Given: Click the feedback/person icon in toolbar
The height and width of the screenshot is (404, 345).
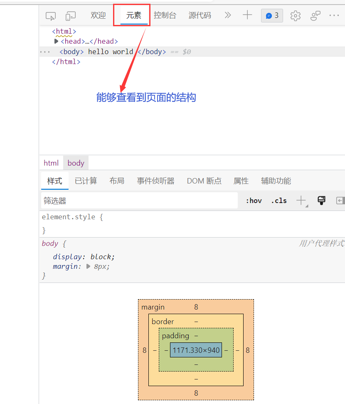Looking at the screenshot, I should [x=315, y=16].
